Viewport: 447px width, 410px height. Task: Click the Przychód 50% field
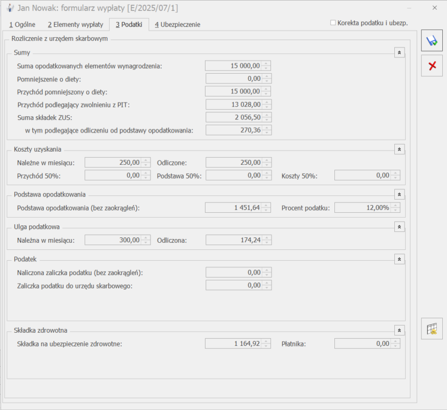(x=117, y=176)
